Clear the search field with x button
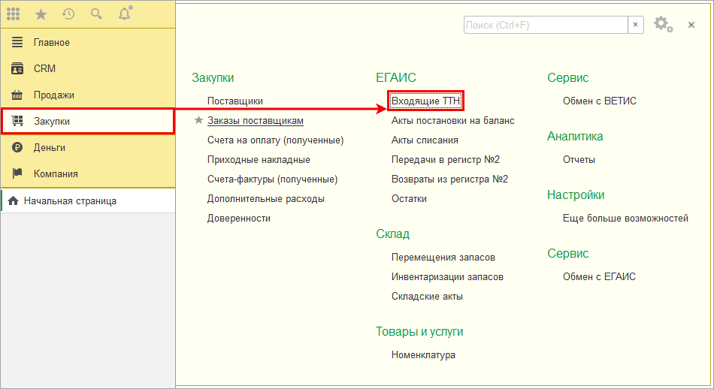Image resolution: width=714 pixels, height=389 pixels. click(636, 25)
